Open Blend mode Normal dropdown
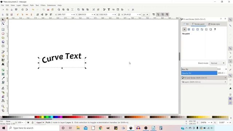The image size is (233, 131). click(218, 63)
